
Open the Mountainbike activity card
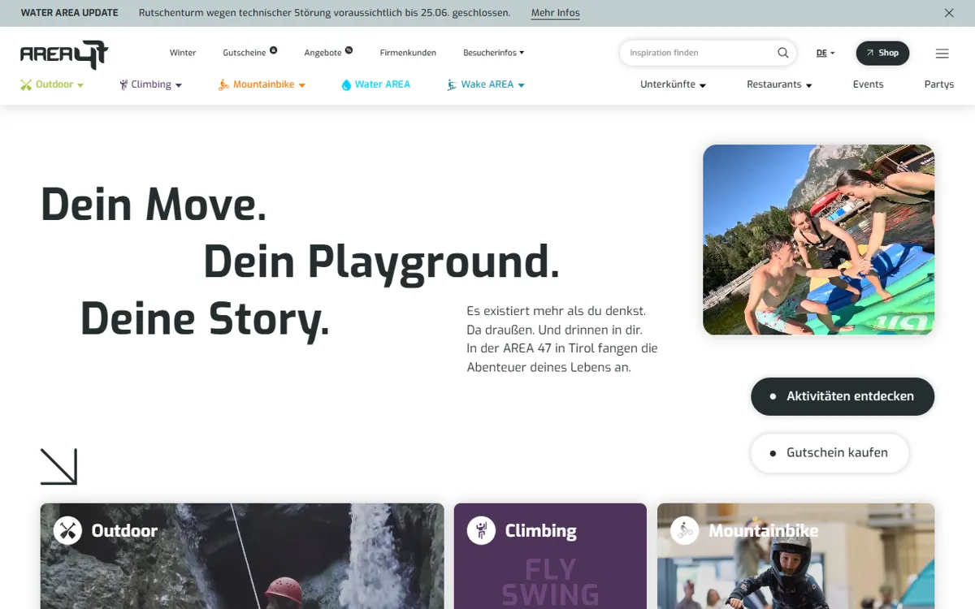[x=795, y=556]
